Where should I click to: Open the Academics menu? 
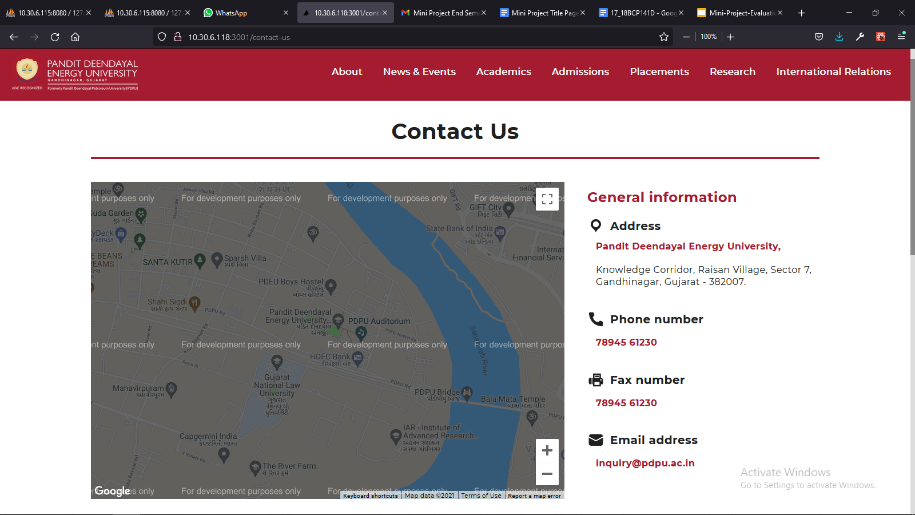[504, 72]
